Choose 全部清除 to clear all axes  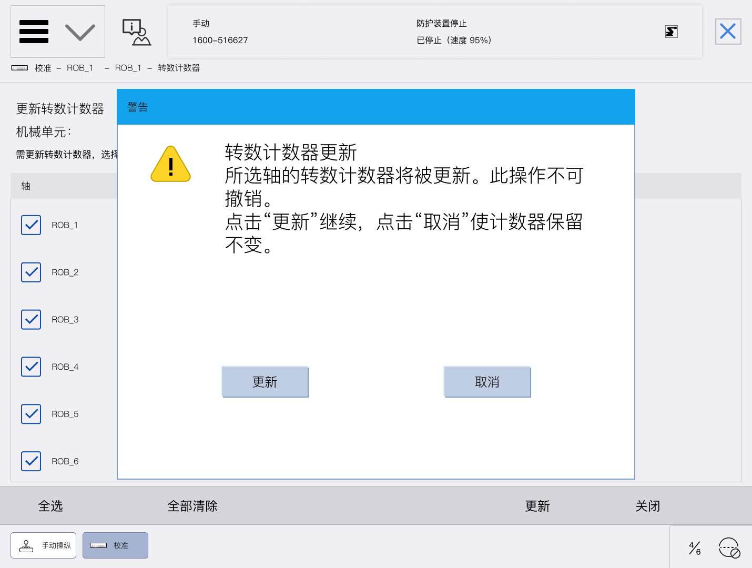(x=192, y=506)
